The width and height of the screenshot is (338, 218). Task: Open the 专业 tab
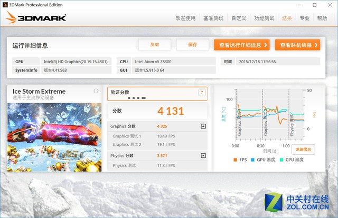305,18
